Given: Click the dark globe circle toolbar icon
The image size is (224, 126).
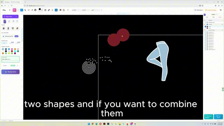Looking at the screenshot, I should click(35, 10).
